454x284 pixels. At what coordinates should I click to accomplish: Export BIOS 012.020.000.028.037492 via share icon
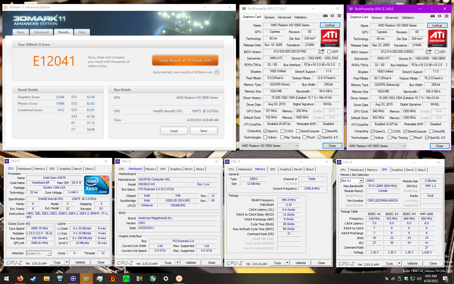[321, 51]
